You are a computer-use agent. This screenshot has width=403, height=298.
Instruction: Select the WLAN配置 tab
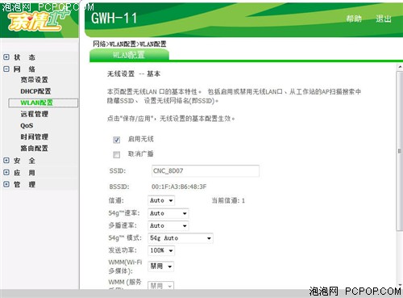point(129,55)
